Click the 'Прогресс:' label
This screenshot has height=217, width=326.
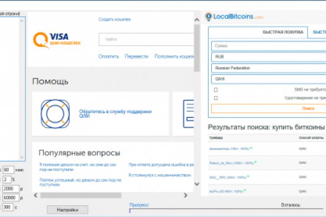[139, 205]
